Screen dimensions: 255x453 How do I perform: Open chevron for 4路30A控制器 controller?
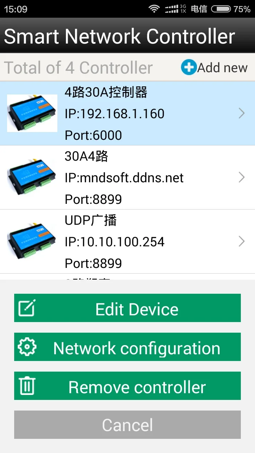pos(242,113)
